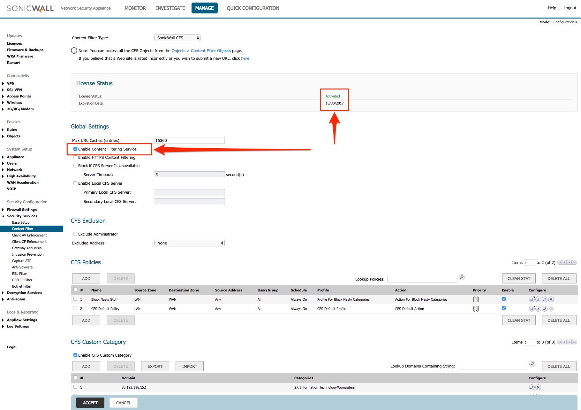Enable HTTPS Content Filtering

pos(75,157)
